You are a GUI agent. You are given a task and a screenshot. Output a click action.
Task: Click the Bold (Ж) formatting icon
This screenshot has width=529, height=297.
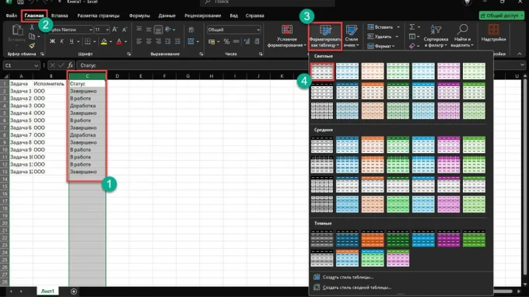click(52, 41)
